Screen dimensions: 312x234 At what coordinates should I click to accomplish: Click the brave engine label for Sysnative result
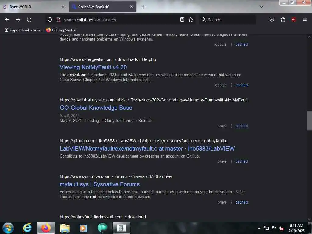pyautogui.click(x=222, y=202)
